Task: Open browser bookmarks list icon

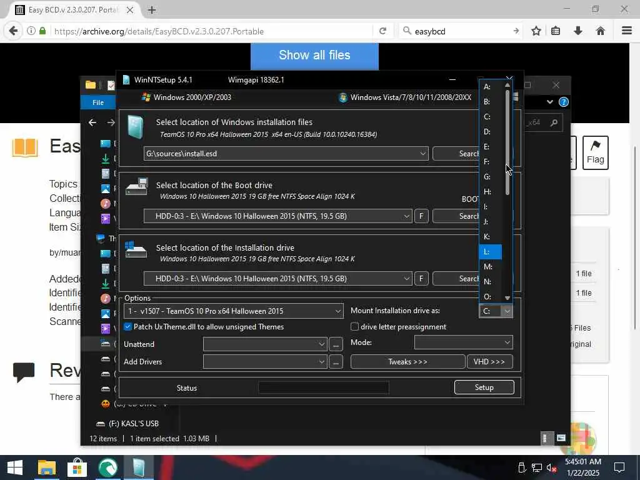Action: [556, 31]
